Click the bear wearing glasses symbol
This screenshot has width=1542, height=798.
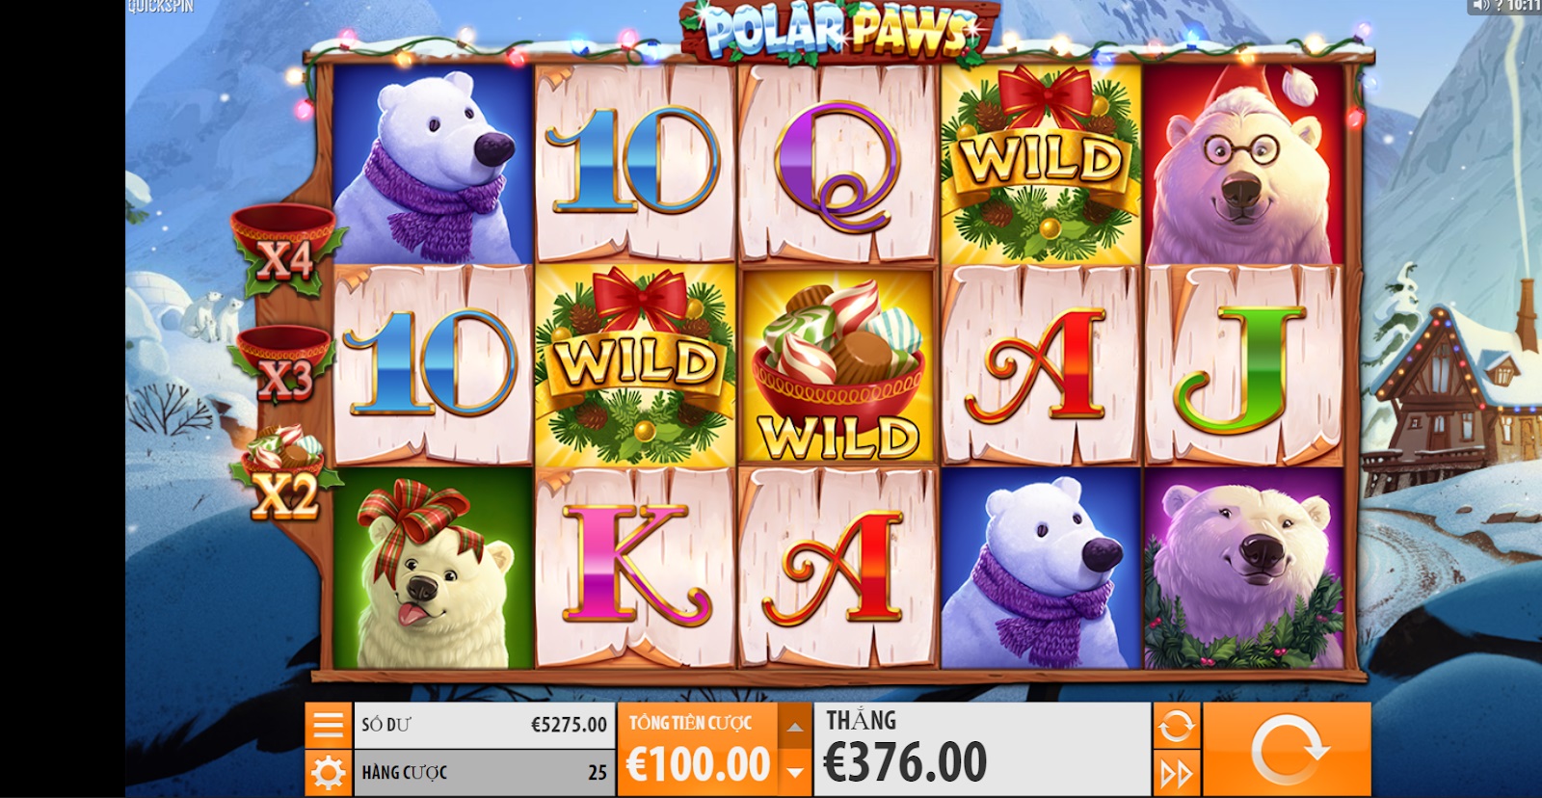pyautogui.click(x=1243, y=164)
